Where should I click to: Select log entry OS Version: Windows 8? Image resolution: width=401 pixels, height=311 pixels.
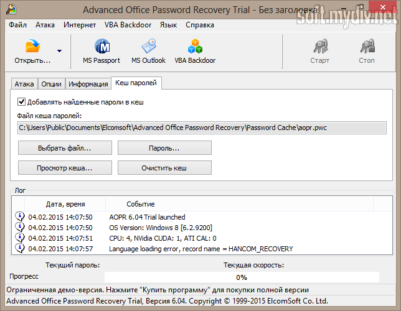point(161,228)
